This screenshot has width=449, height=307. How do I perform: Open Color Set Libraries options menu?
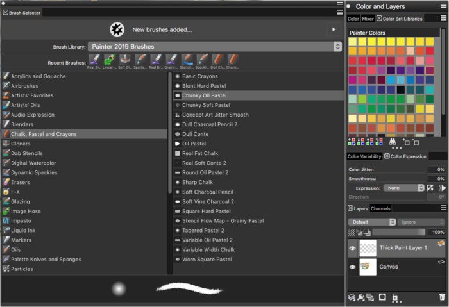tap(443, 18)
